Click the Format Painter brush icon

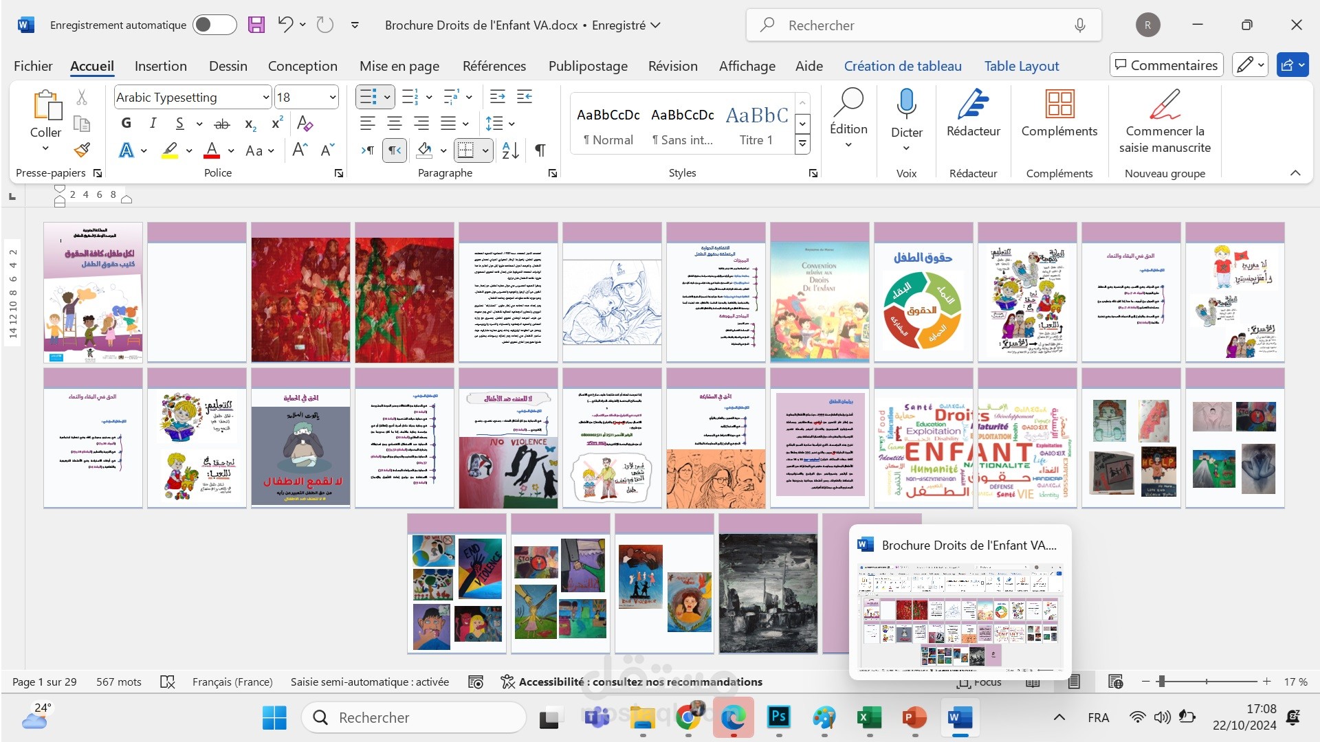point(82,150)
